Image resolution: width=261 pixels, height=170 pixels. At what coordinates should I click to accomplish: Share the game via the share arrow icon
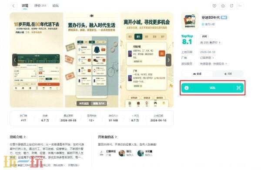pyautogui.click(x=231, y=6)
